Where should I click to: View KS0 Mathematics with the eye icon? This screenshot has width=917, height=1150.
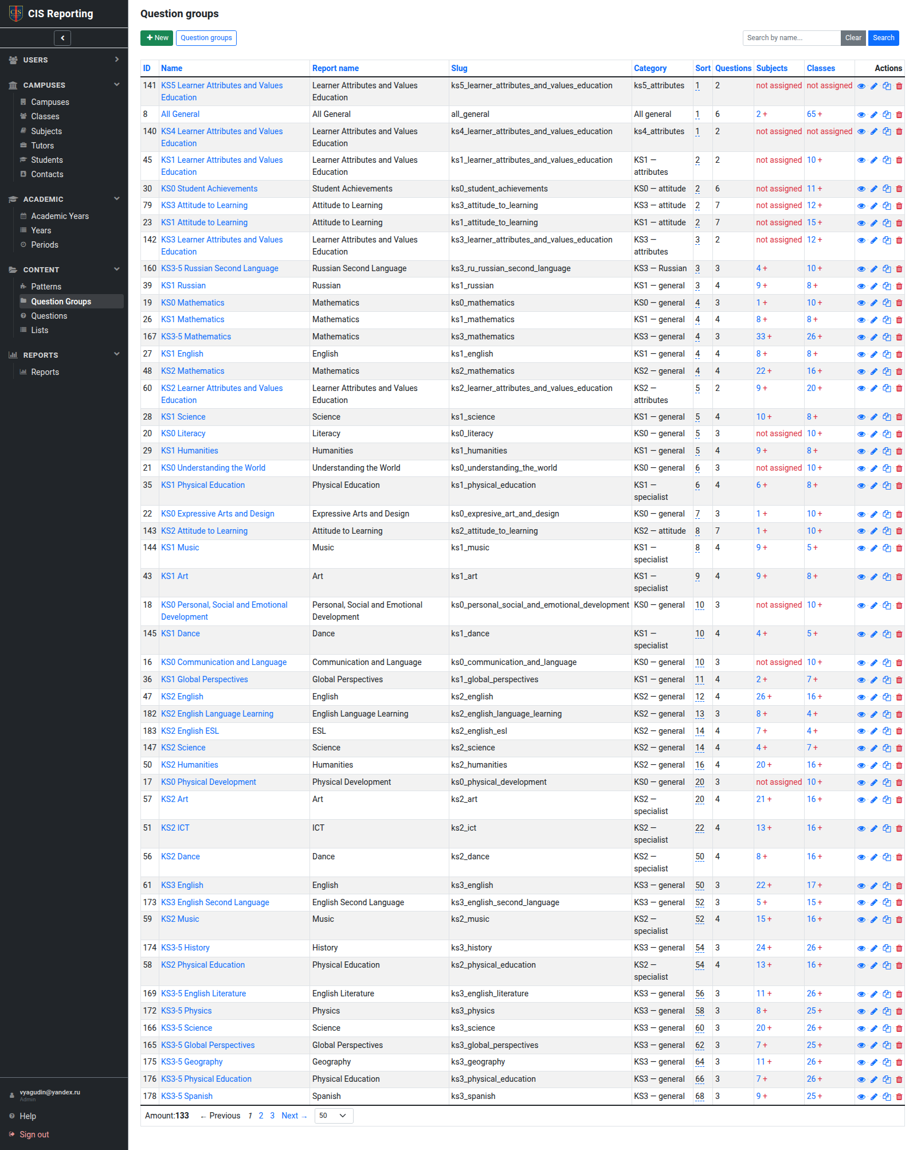(861, 303)
